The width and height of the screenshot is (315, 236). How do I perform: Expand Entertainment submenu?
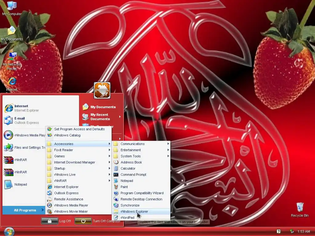coord(141,150)
